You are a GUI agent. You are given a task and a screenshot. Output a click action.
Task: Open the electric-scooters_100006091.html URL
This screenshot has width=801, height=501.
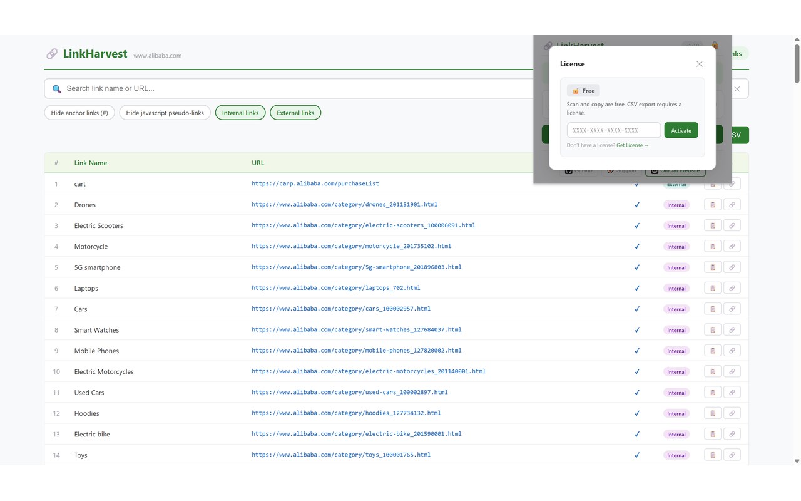tap(364, 225)
